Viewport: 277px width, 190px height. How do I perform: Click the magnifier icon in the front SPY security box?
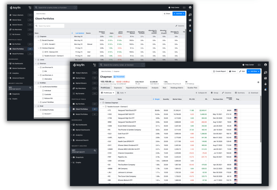click(95, 151)
